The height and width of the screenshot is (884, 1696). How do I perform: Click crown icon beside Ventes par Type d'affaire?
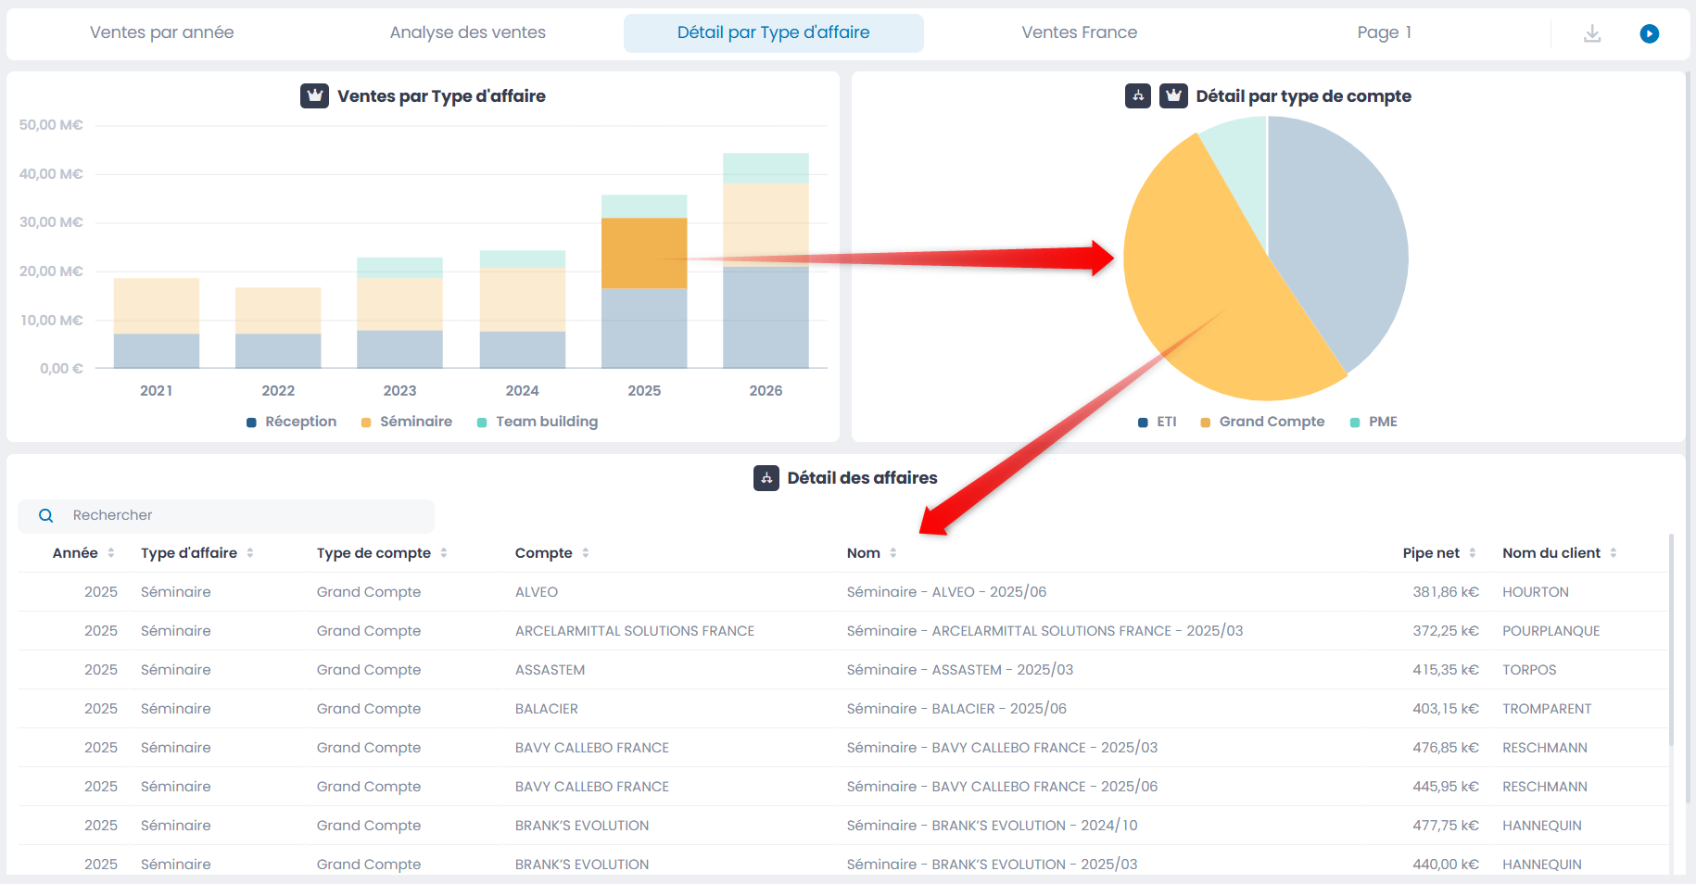pyautogui.click(x=314, y=95)
